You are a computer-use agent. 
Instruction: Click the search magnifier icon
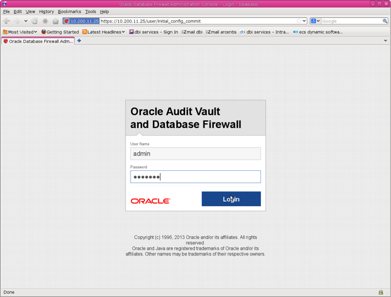(385, 21)
